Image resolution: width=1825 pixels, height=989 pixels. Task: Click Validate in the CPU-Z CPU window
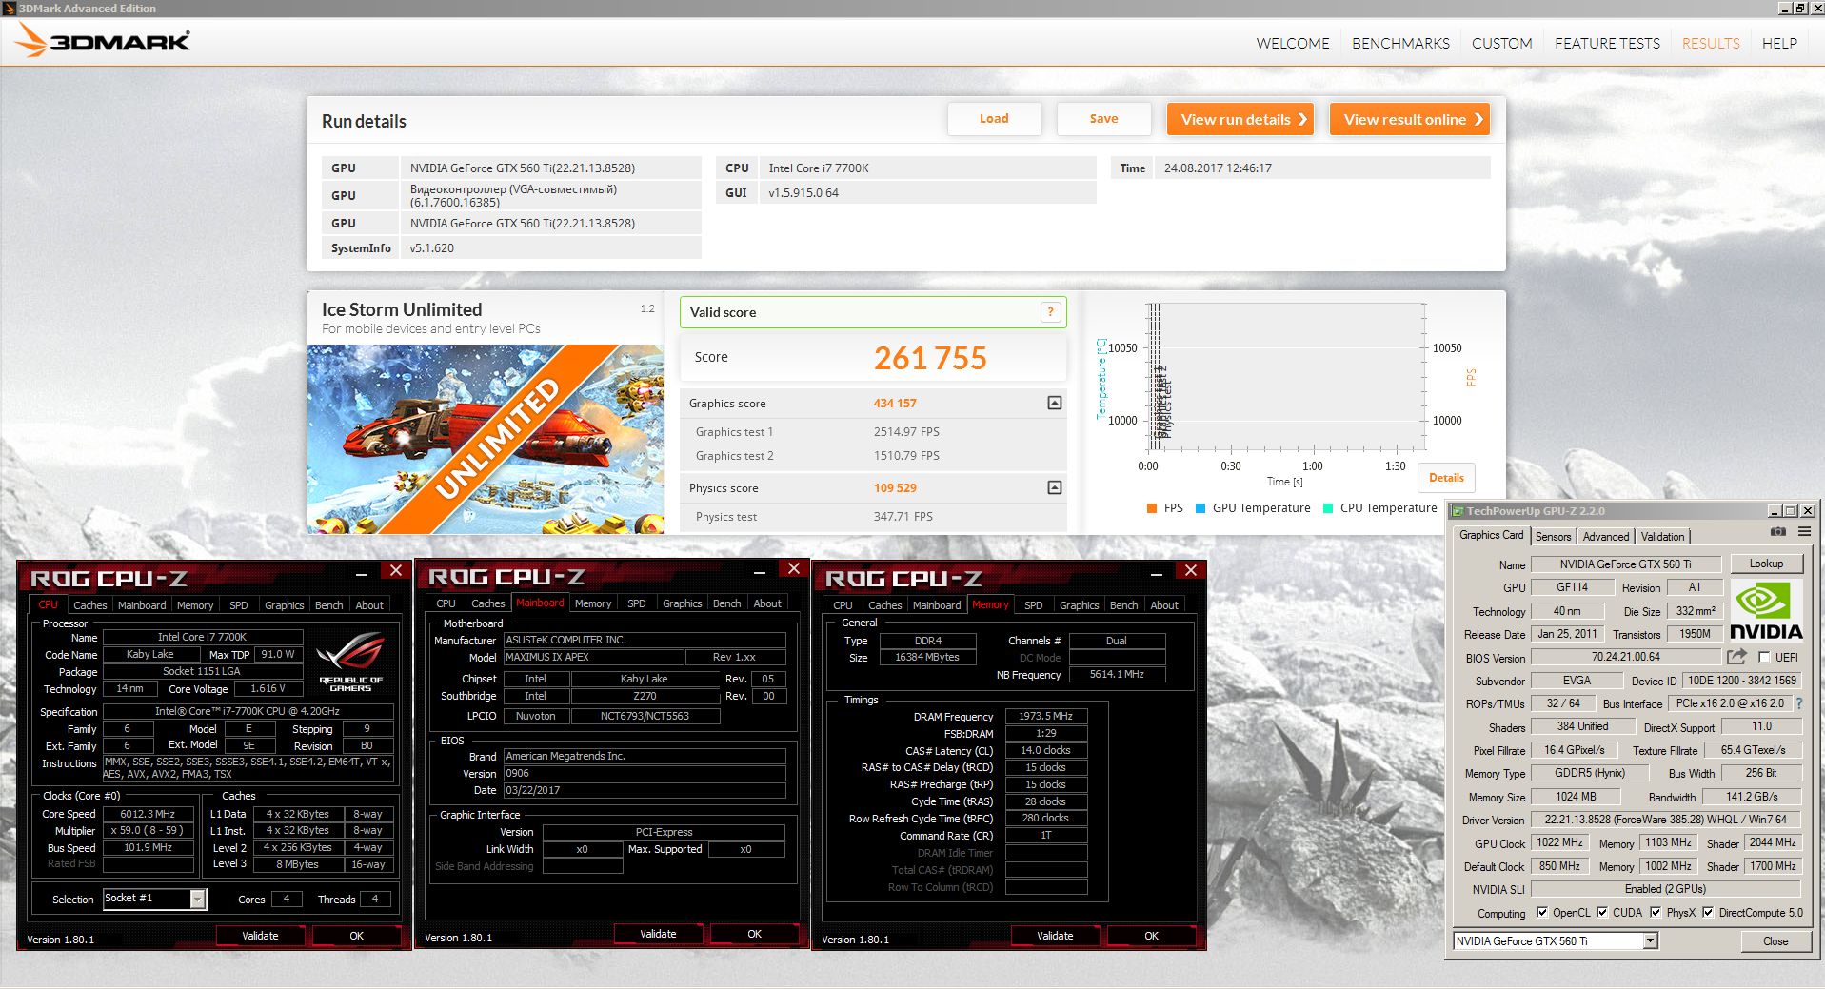260,936
